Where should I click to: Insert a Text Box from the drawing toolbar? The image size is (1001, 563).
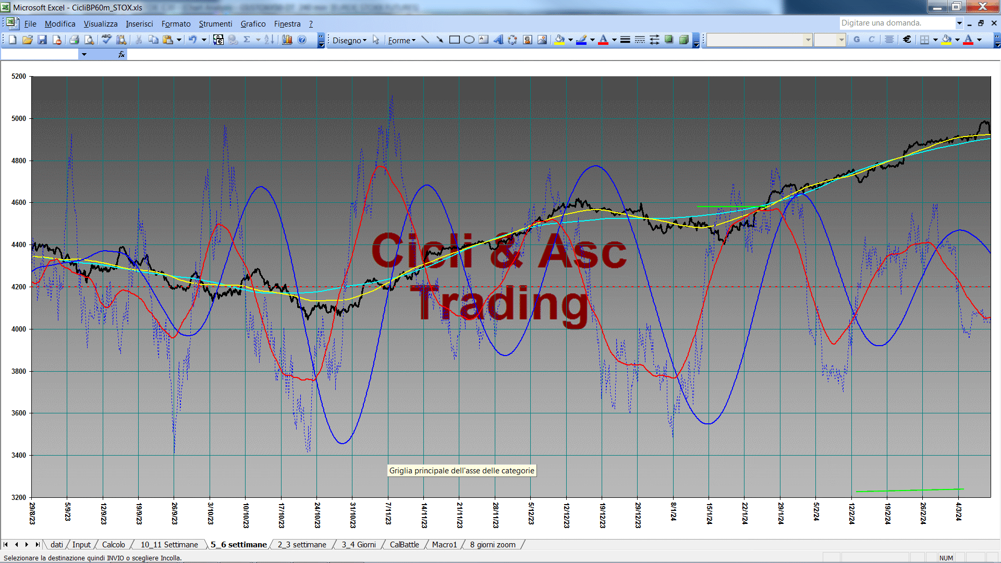coord(484,40)
